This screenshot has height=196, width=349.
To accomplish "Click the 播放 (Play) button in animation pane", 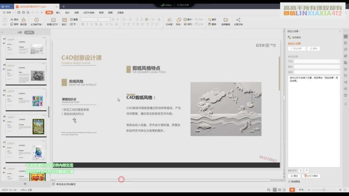I will click(294, 176).
